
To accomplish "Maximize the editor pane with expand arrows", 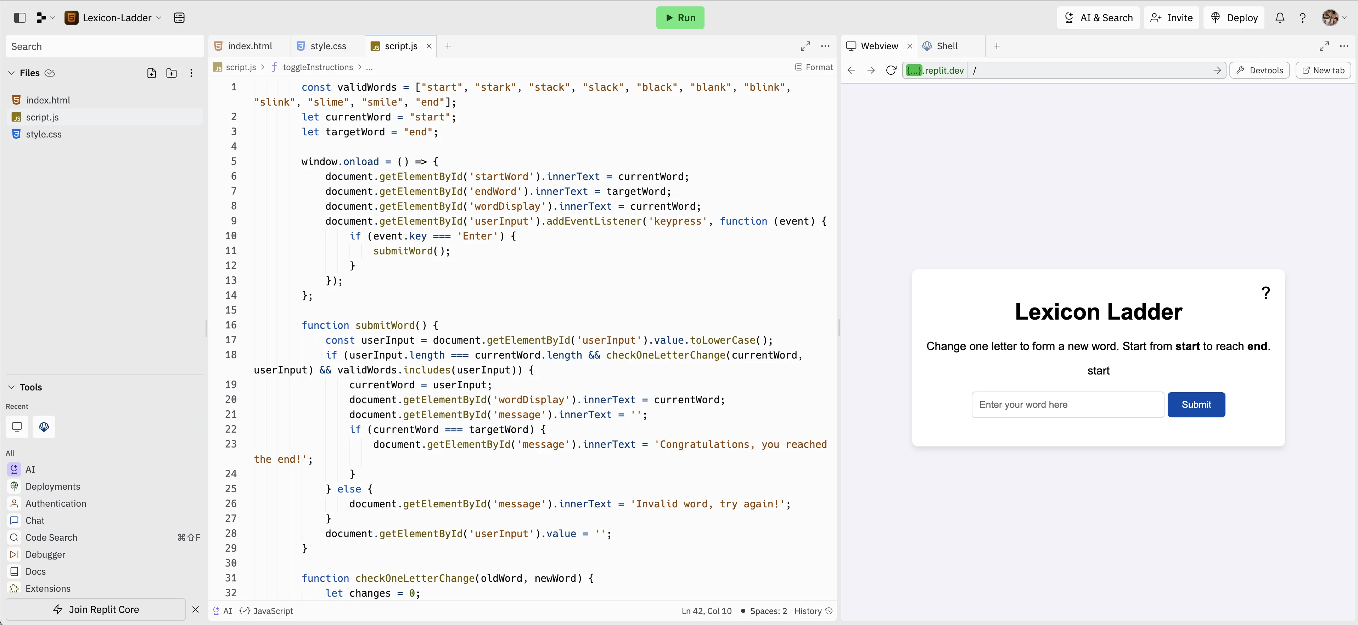I will pyautogui.click(x=805, y=46).
